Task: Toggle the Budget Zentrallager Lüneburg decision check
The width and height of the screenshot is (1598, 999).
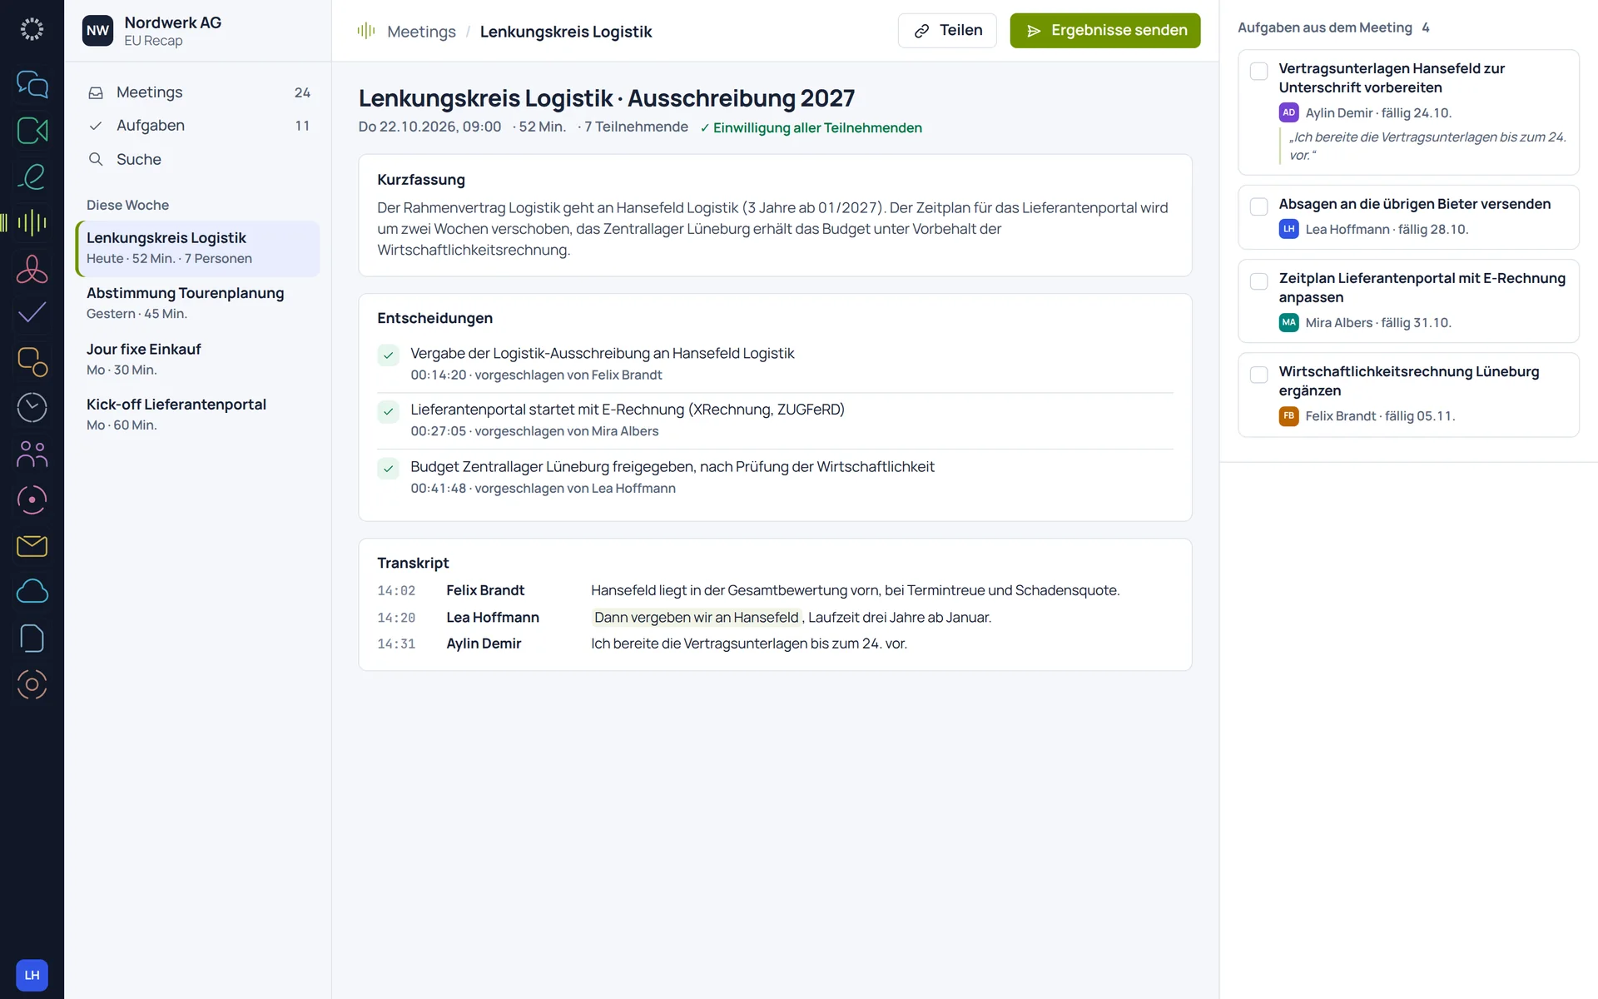Action: (388, 469)
